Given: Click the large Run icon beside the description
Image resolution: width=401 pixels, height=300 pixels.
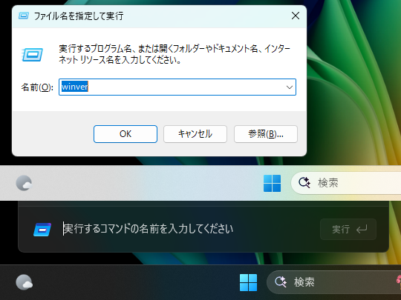Looking at the screenshot, I should (x=32, y=55).
